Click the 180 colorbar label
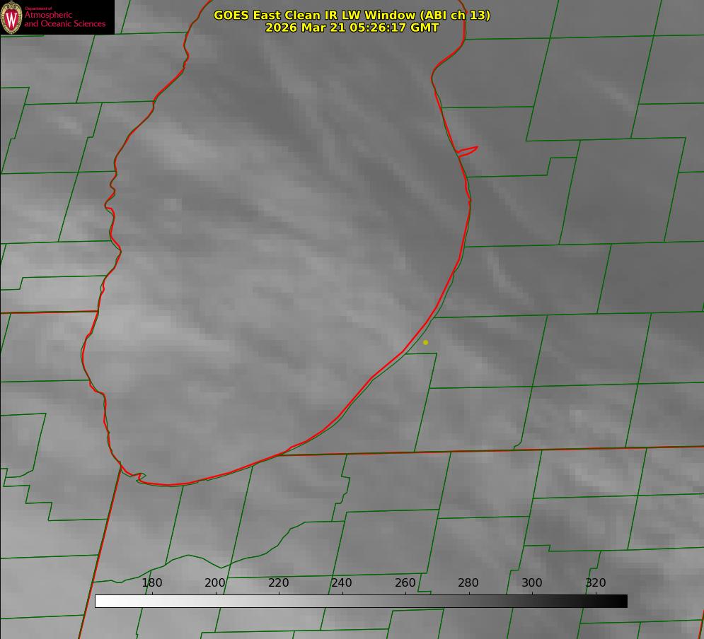This screenshot has height=639, width=704. [x=151, y=582]
